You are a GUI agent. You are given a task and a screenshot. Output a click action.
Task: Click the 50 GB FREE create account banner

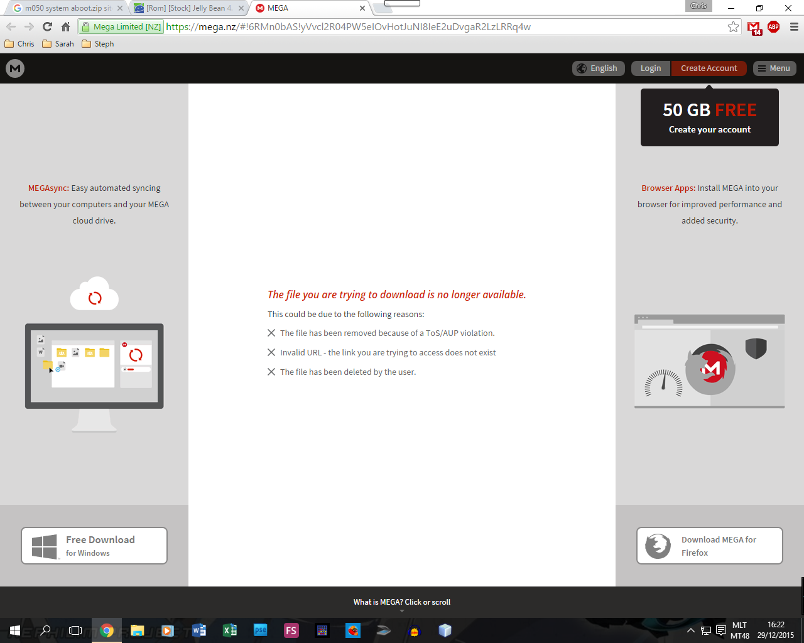(x=710, y=117)
